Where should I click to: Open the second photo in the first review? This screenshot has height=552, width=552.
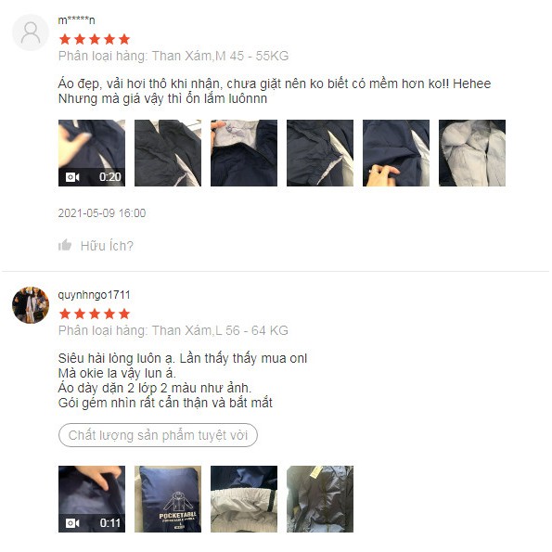168,153
